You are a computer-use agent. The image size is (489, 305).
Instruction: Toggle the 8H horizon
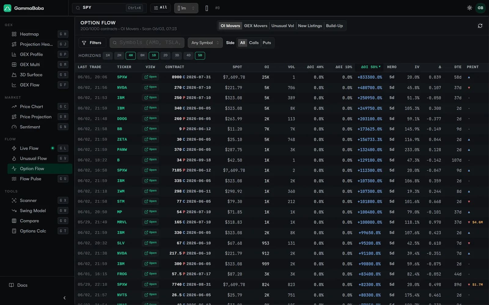point(142,56)
